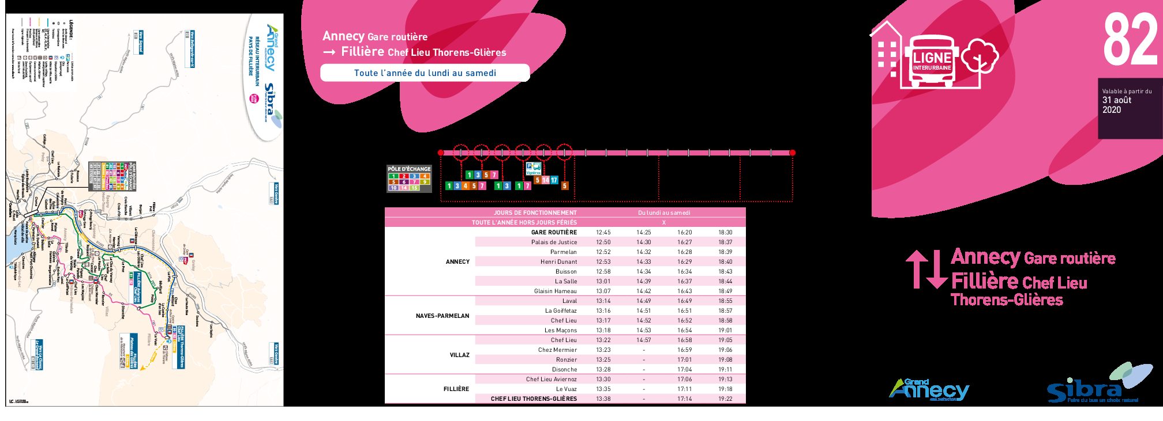Screen dimensions: 1163x421
Task: Click the large pink 'Annecy Gare routière' title
Action: tap(1033, 257)
